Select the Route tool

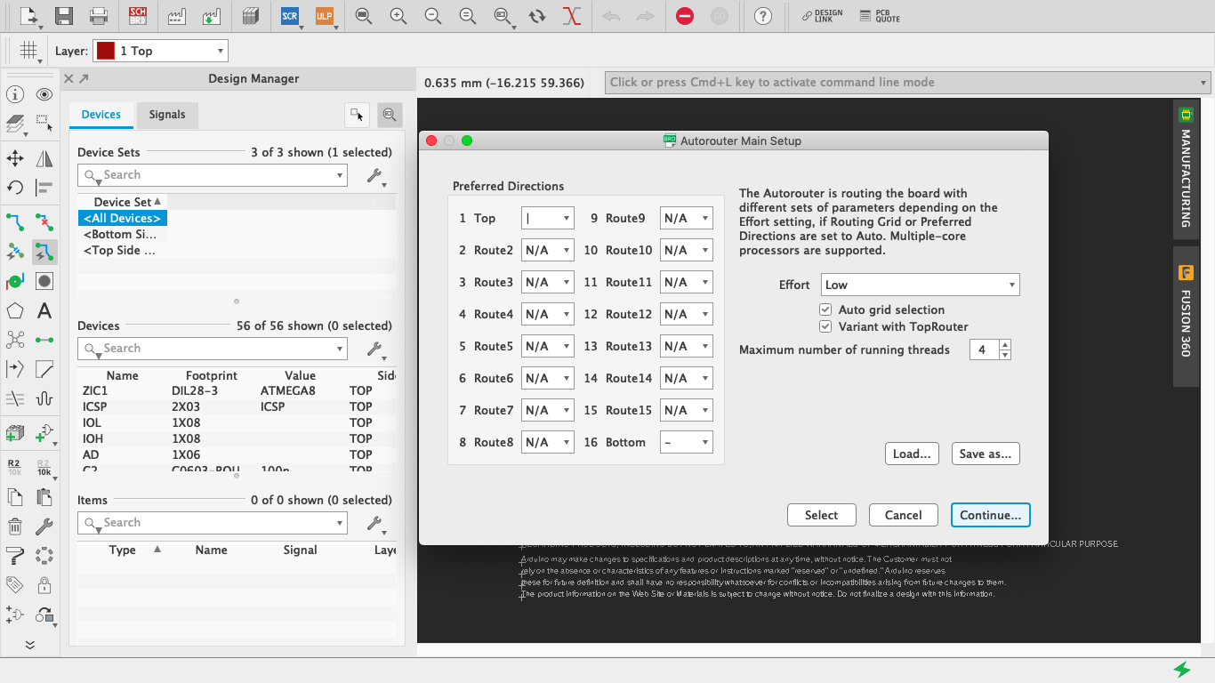tap(15, 221)
